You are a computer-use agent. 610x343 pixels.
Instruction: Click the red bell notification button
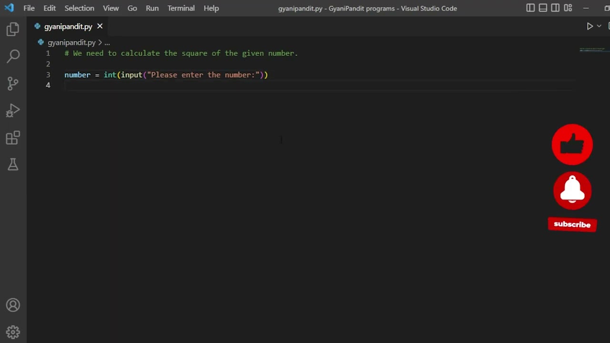point(572,190)
